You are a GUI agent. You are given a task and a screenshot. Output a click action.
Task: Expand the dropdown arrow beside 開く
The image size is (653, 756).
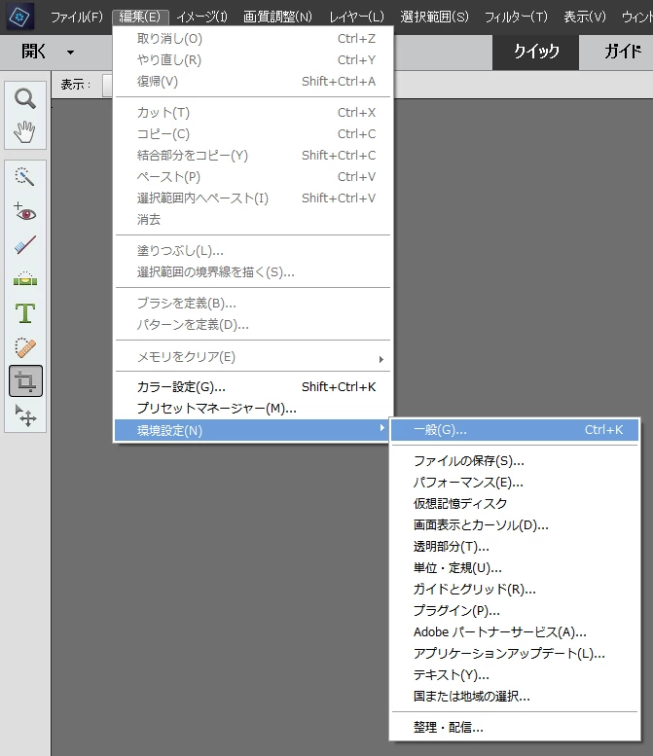coord(70,53)
